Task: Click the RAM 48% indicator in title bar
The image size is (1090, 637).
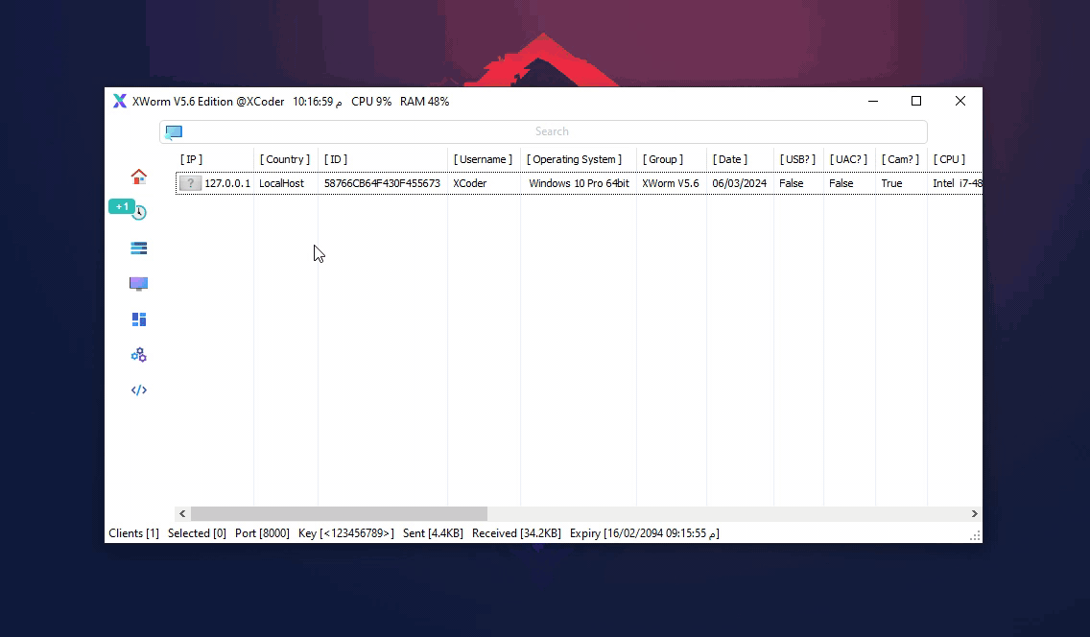Action: pos(424,102)
